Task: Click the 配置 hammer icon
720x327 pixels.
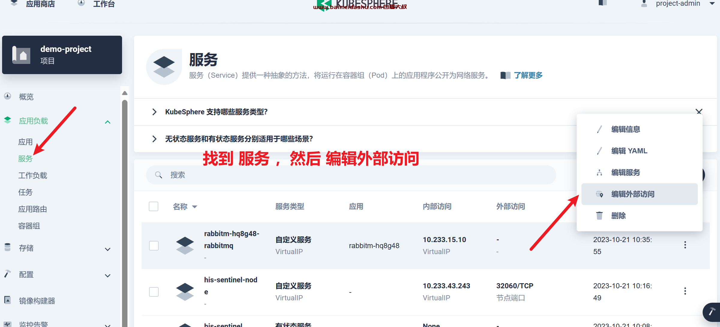Action: (8, 274)
